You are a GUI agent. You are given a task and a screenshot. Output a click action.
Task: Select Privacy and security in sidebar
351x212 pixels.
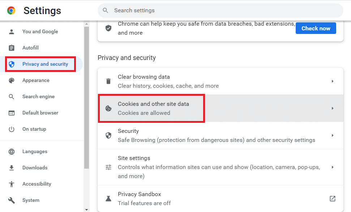(x=42, y=64)
